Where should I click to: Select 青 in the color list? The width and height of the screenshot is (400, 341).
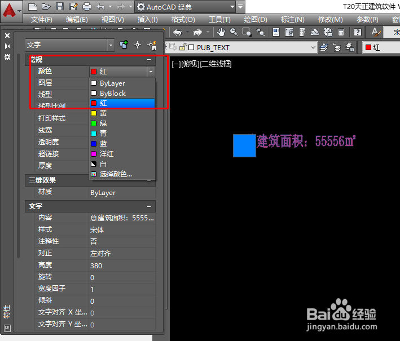(122, 133)
